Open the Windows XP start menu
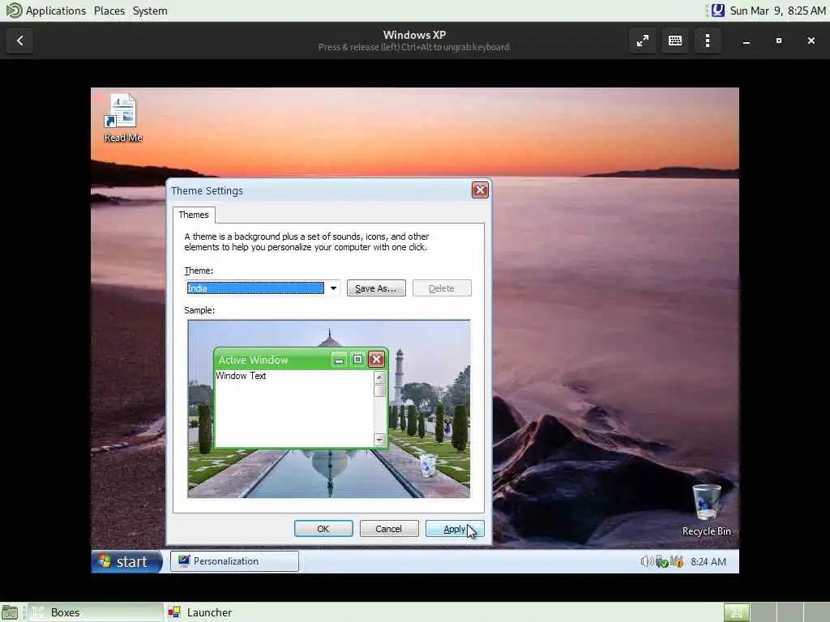The image size is (830, 622). (x=126, y=562)
